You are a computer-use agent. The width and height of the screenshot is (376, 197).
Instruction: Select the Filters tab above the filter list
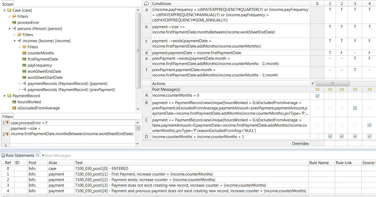coord(7,117)
